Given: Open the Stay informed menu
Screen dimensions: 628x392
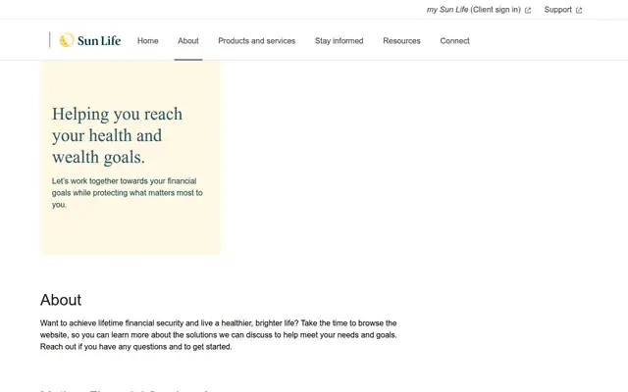Looking at the screenshot, I should (x=339, y=41).
